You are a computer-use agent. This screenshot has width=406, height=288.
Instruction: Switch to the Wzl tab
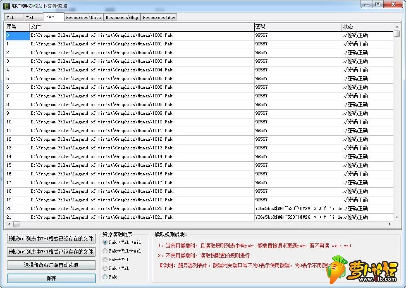coord(33,17)
